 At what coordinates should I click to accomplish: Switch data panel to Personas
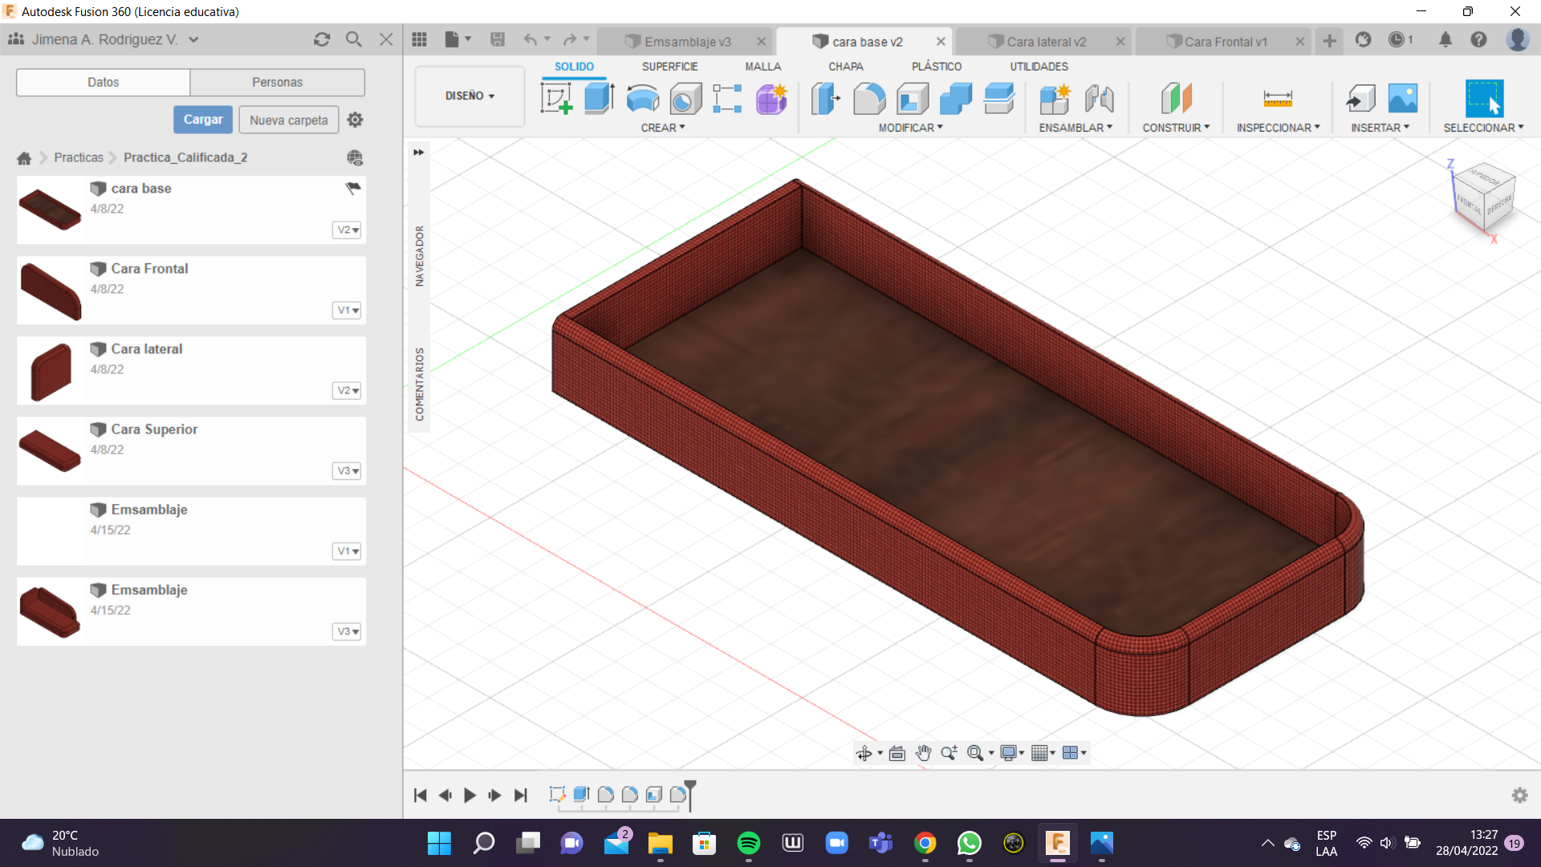pyautogui.click(x=277, y=82)
